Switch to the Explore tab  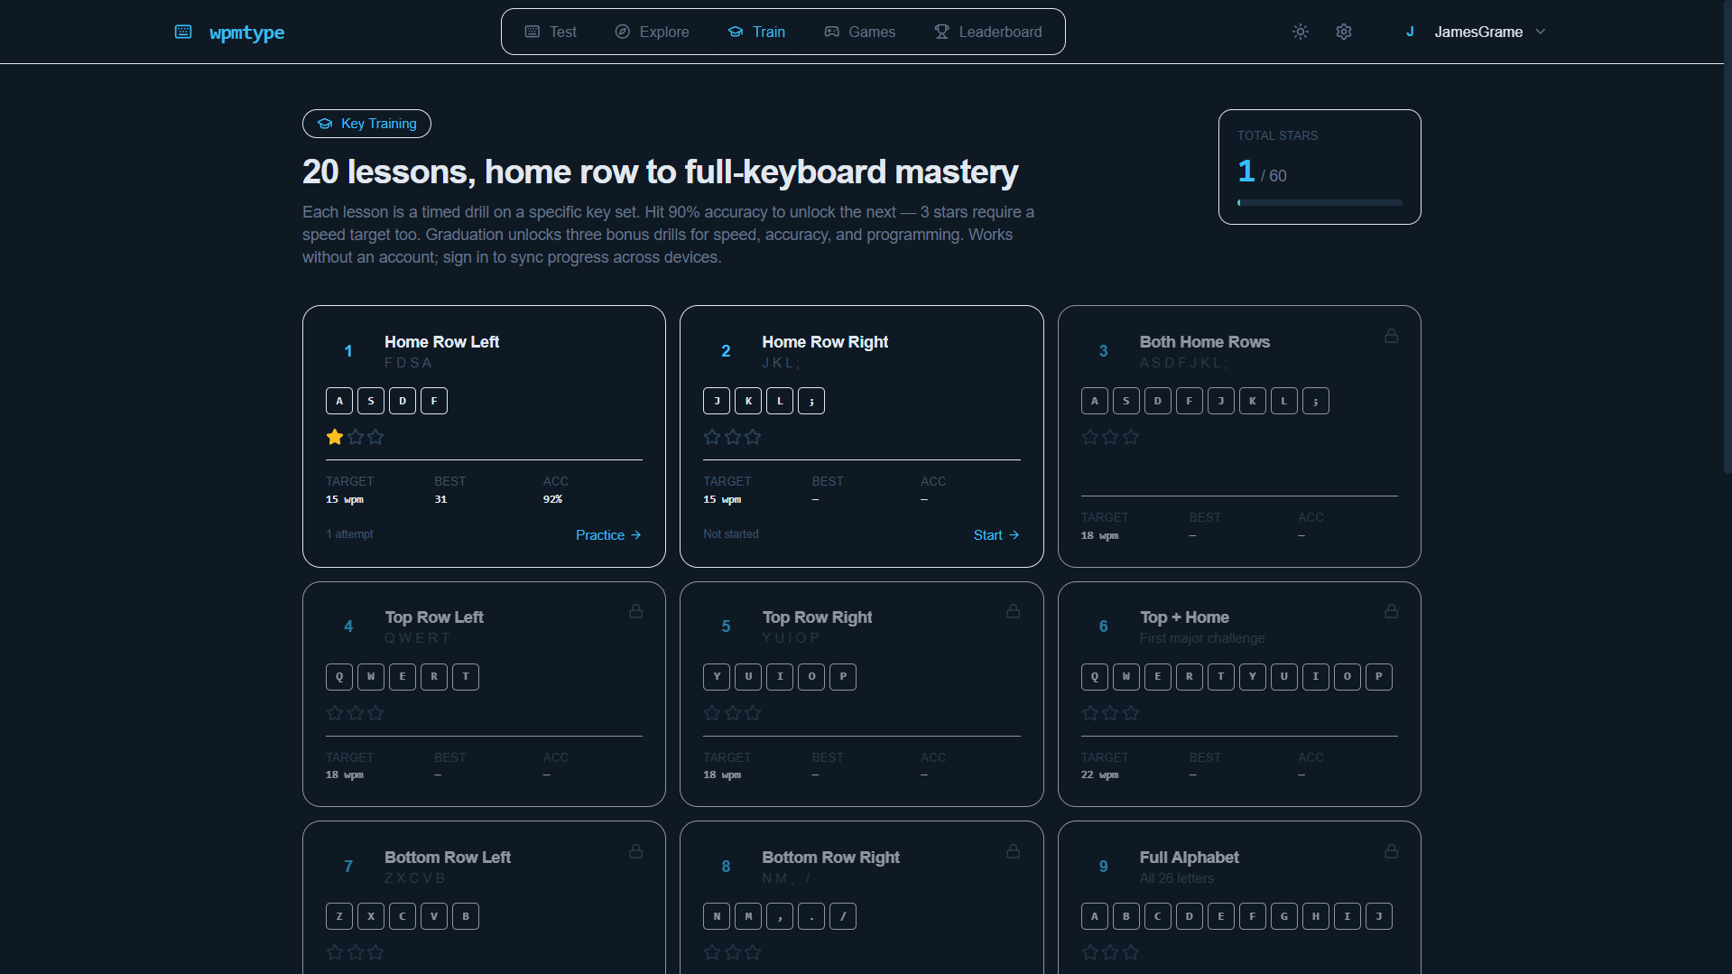coord(652,32)
